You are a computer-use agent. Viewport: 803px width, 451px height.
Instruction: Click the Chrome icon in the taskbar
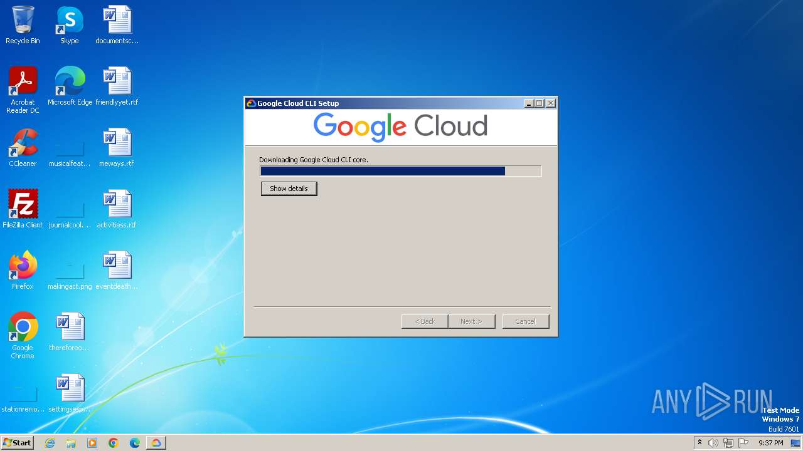click(114, 443)
